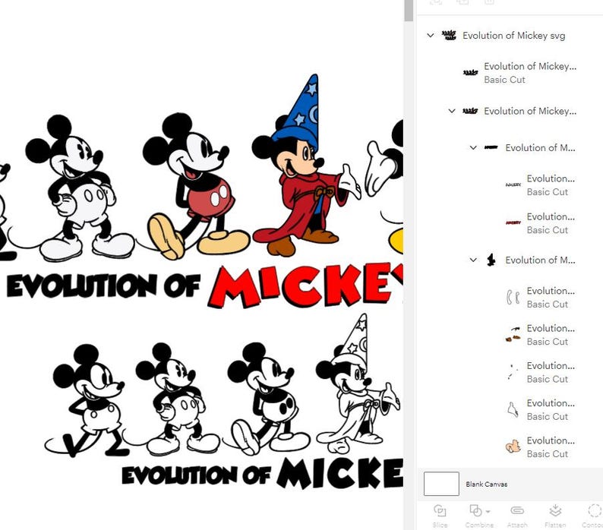Select the group with Mickey silhouette thumbnail
Screen dimensions: 603x530
530,260
